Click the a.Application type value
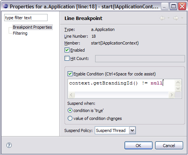The image size is (188, 155). [103, 29]
